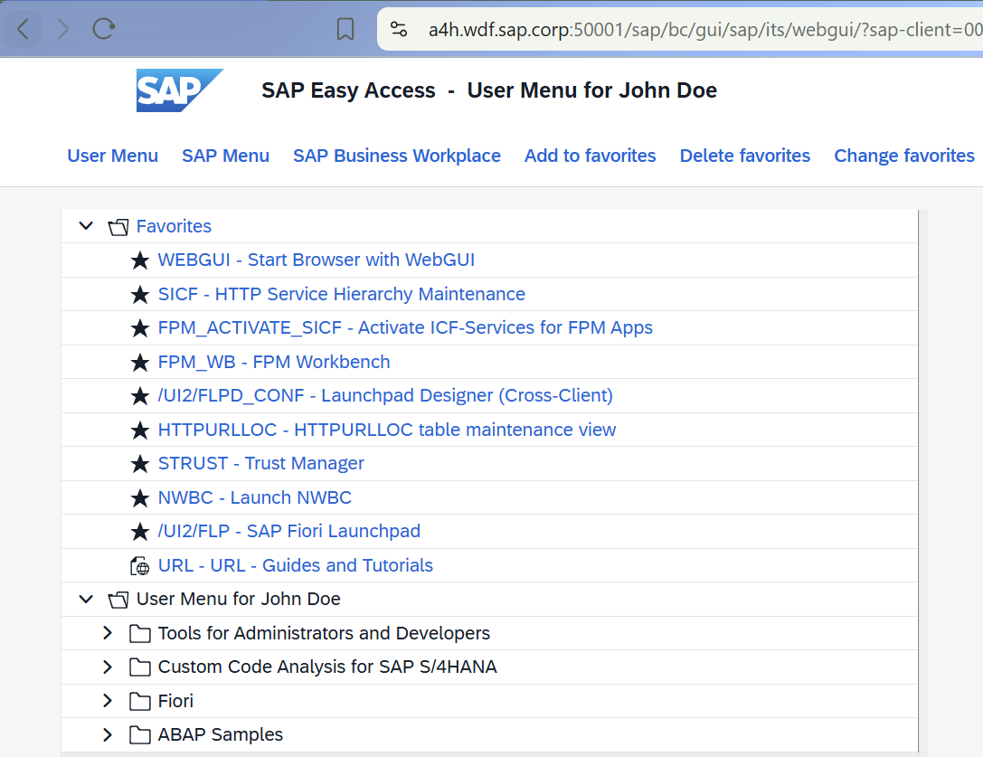Image resolution: width=983 pixels, height=757 pixels.
Task: Click star icon beside /UI2/FLP entry
Action: point(140,532)
